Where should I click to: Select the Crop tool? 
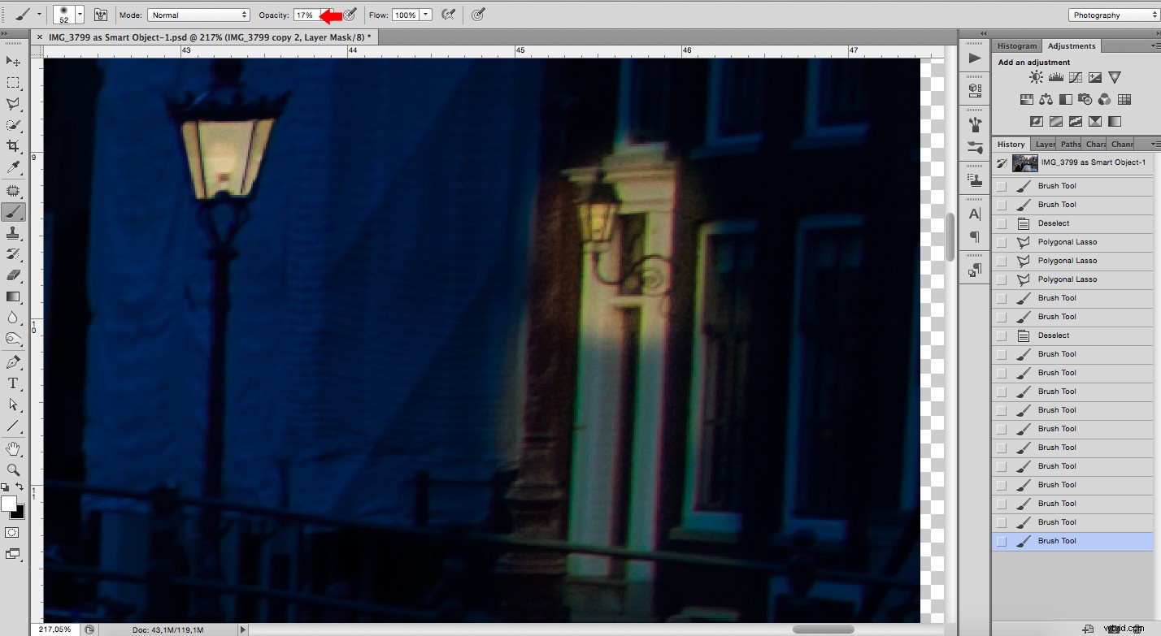click(13, 145)
